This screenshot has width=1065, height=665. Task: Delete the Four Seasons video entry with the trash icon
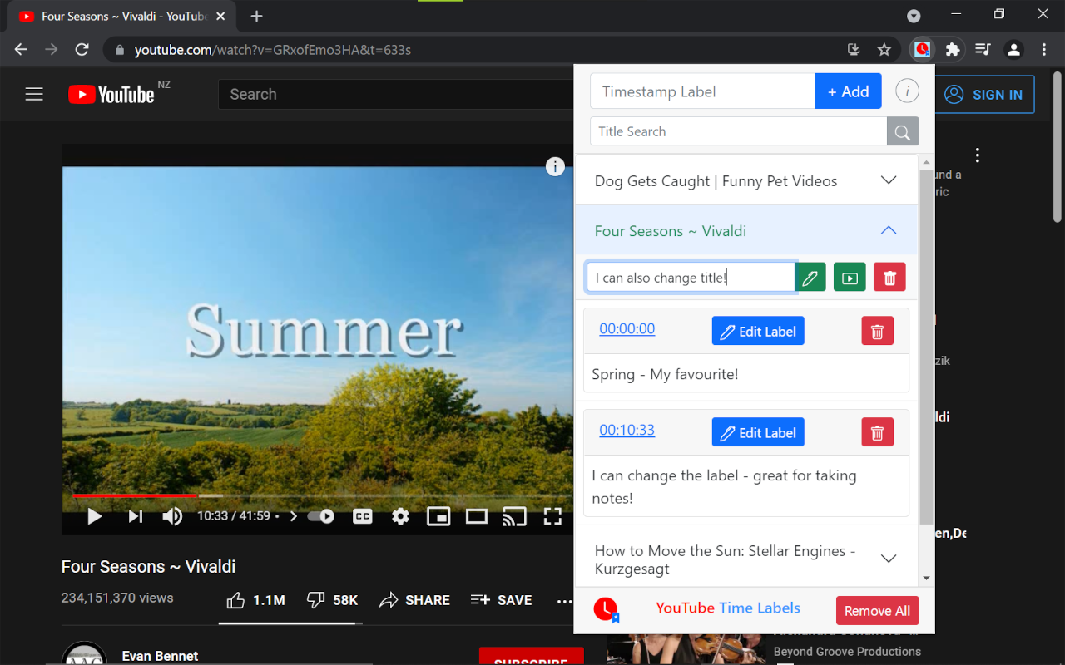point(889,278)
